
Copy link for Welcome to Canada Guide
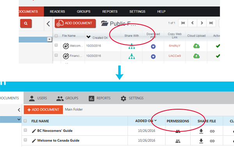[212, 141]
